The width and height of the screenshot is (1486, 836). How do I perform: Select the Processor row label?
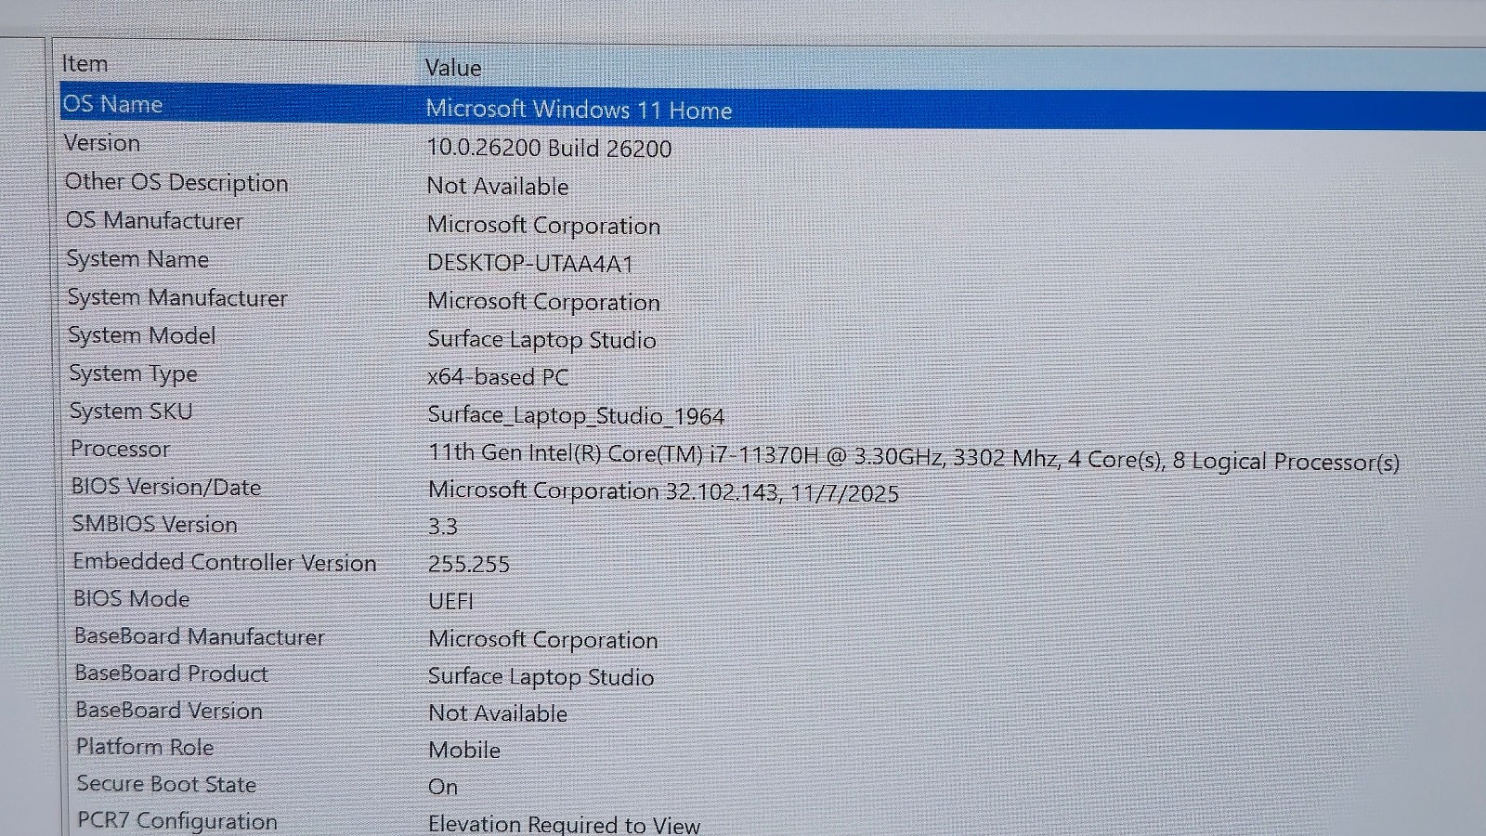(121, 449)
